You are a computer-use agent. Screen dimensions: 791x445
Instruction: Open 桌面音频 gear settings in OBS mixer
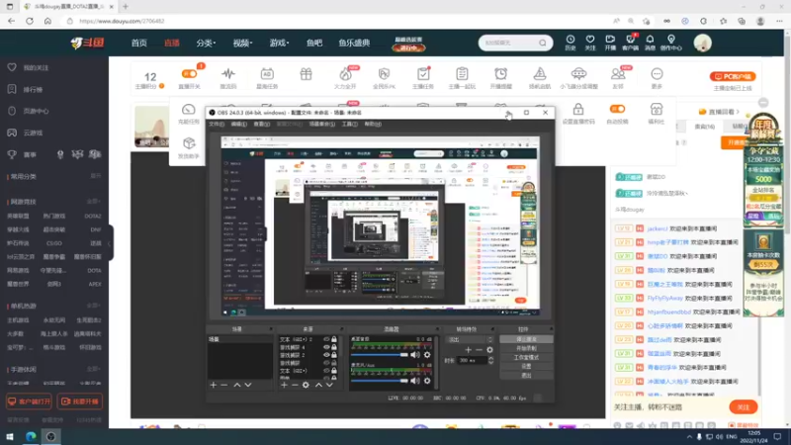point(427,355)
